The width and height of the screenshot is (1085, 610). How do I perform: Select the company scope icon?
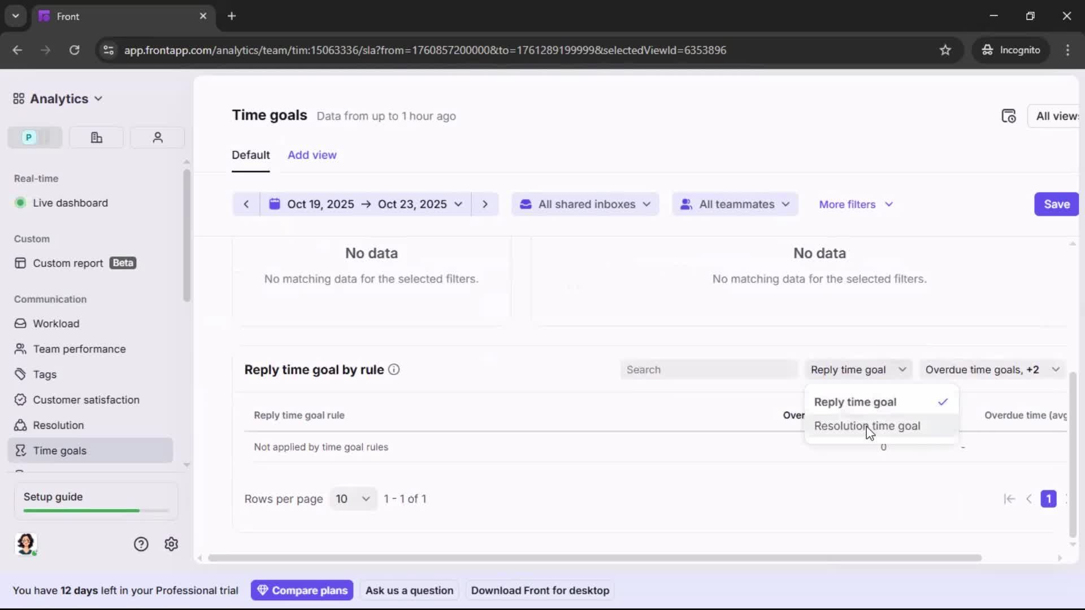point(96,137)
